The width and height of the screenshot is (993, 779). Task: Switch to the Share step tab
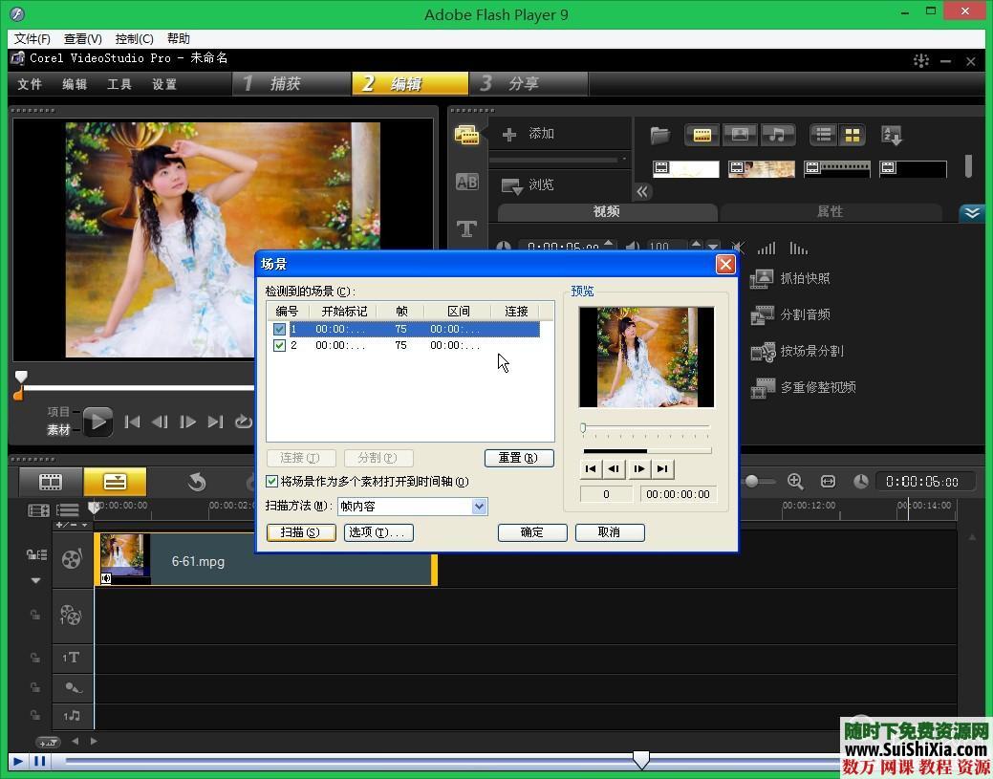pyautogui.click(x=522, y=84)
